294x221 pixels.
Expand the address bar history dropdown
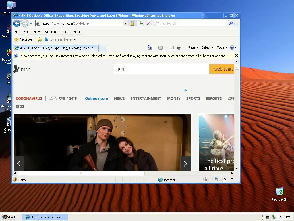126,24
